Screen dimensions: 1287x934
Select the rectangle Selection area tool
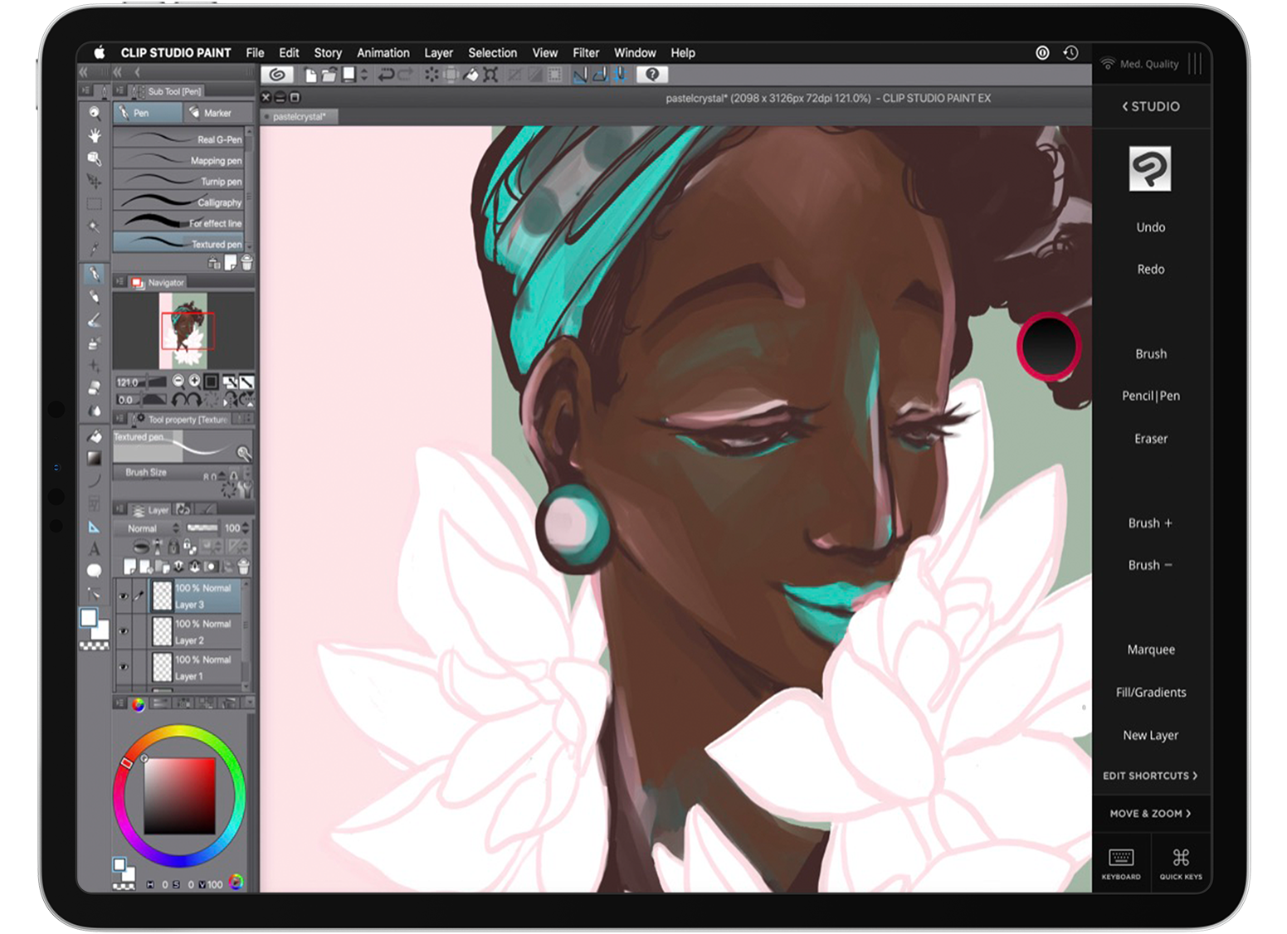95,203
